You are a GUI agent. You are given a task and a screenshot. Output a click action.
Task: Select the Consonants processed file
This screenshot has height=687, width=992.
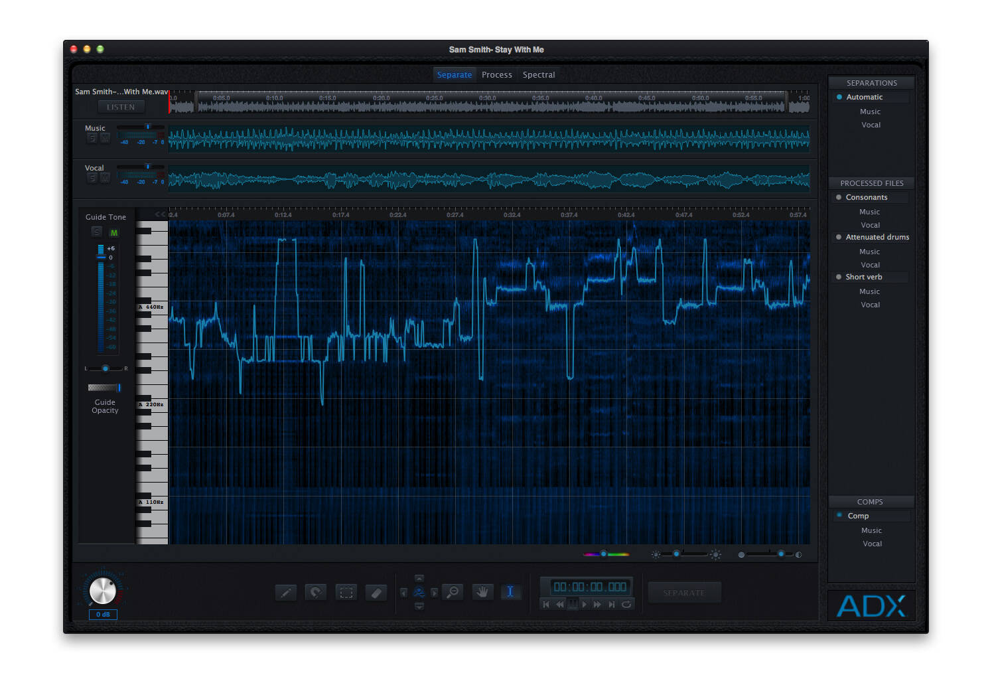coord(871,197)
